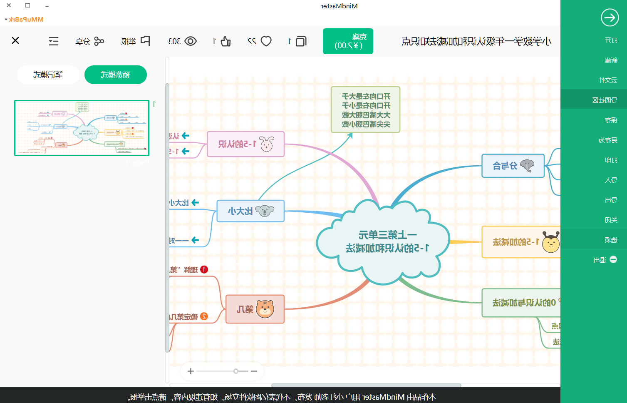Click the red number 1 marker 理解
The image size is (627, 403).
[204, 270]
